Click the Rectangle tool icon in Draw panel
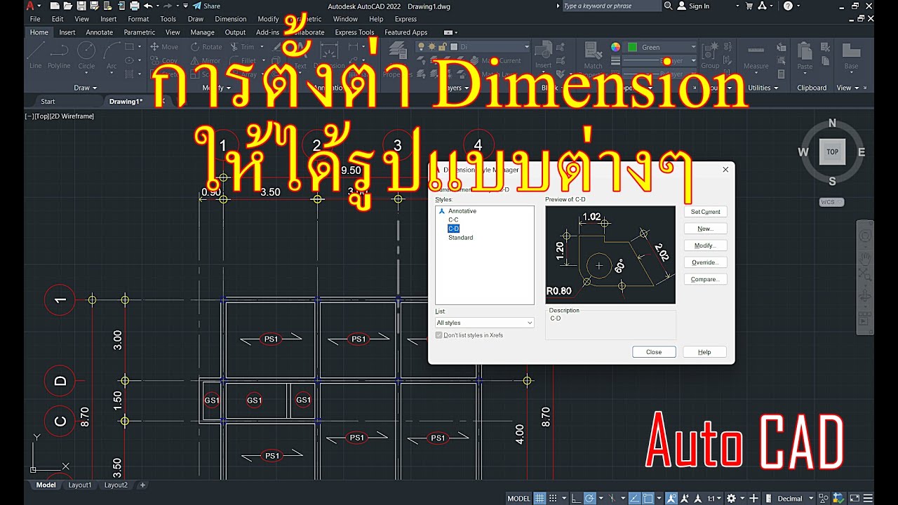 point(129,47)
